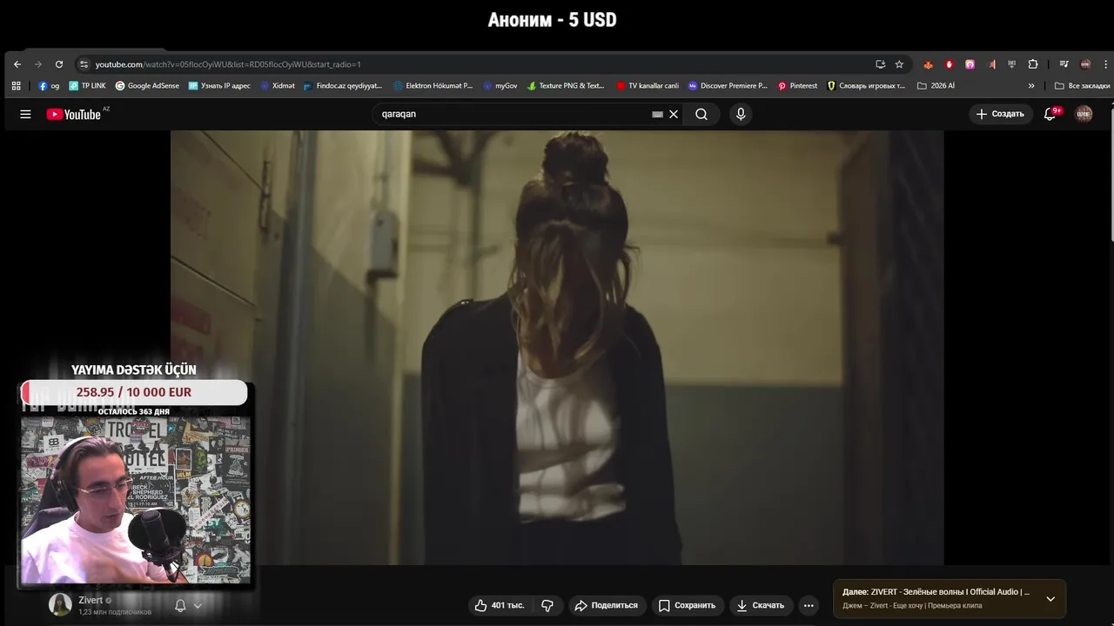Open the Texture PNG & Text bookmark

(x=566, y=86)
